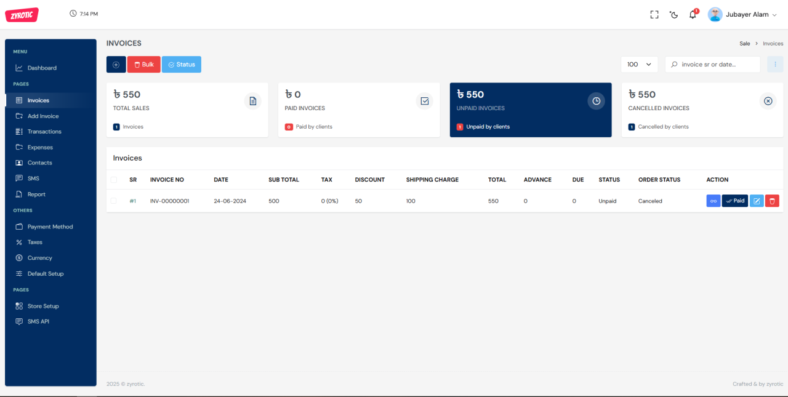Viewport: 788px width, 397px height.
Task: Enter fullscreen using the expand icon
Action: coord(654,14)
